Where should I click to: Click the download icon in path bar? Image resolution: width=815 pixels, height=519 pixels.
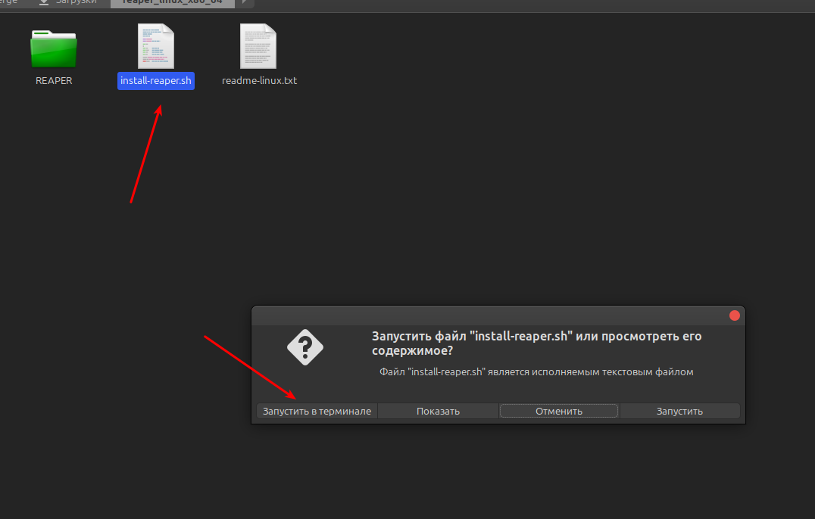pos(44,2)
